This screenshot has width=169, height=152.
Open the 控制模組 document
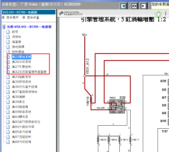(18, 52)
